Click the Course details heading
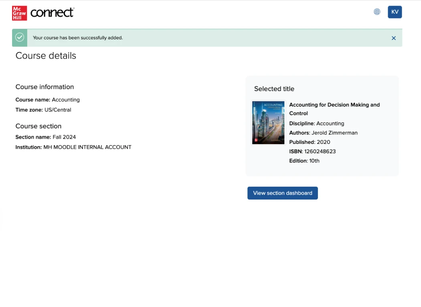The width and height of the screenshot is (421, 307). point(46,56)
